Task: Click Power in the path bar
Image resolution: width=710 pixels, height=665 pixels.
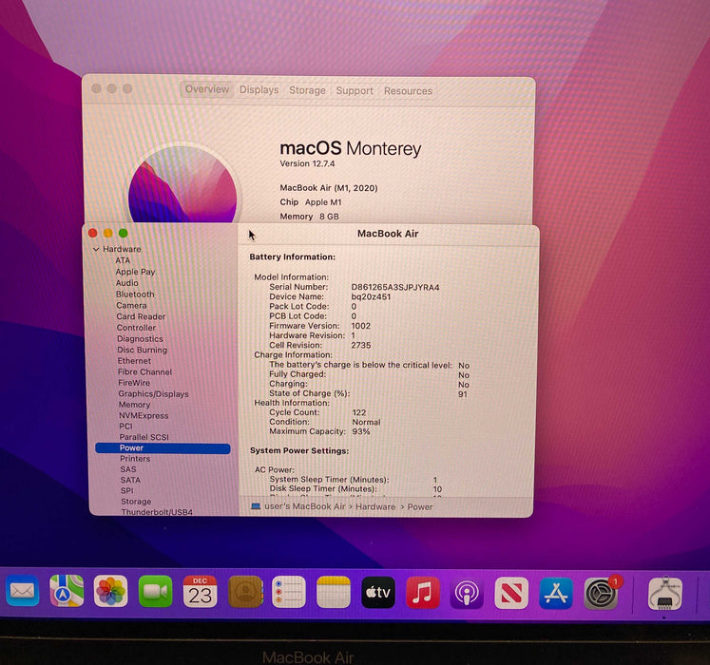Action: [420, 507]
